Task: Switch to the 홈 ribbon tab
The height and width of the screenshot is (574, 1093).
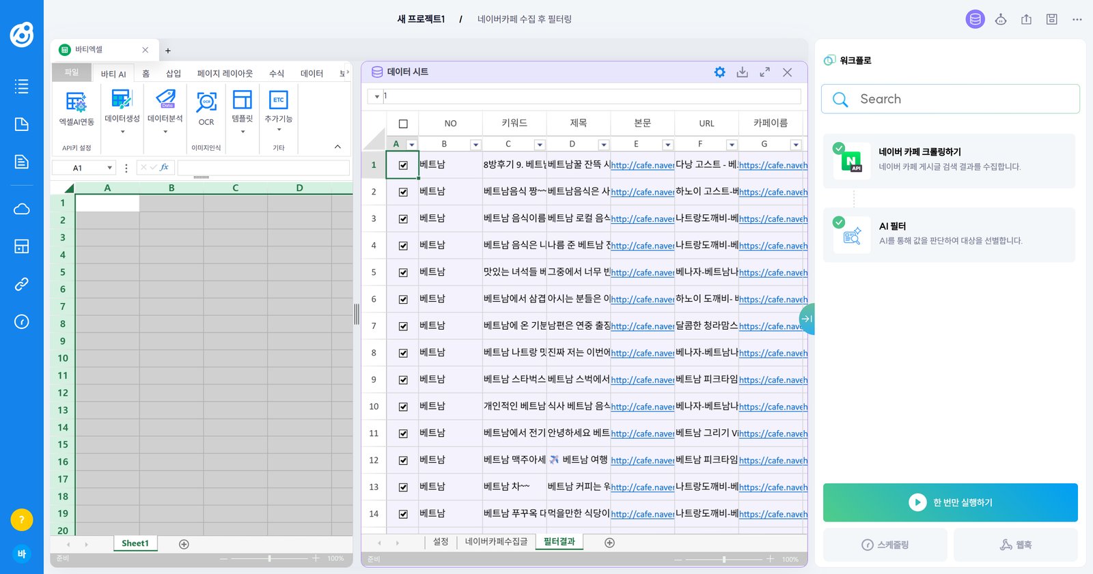Action: pos(146,74)
